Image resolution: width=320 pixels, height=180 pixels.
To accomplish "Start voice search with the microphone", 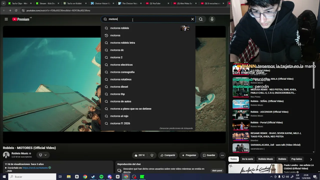I will point(212,19).
